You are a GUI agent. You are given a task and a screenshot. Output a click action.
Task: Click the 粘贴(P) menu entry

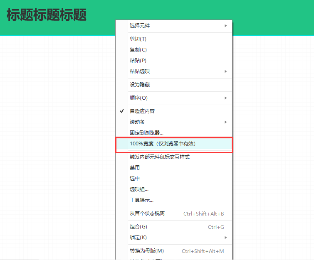tap(138, 61)
